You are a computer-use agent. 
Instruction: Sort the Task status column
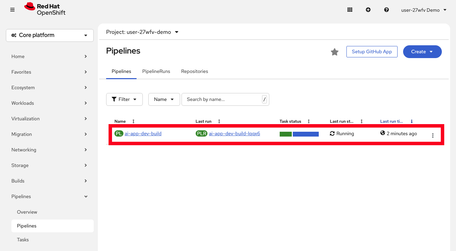point(309,121)
